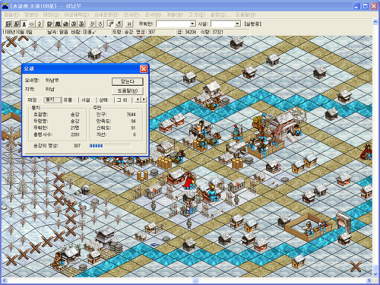Click the scroll-down arrow of vertical scrollbar

click(x=375, y=274)
